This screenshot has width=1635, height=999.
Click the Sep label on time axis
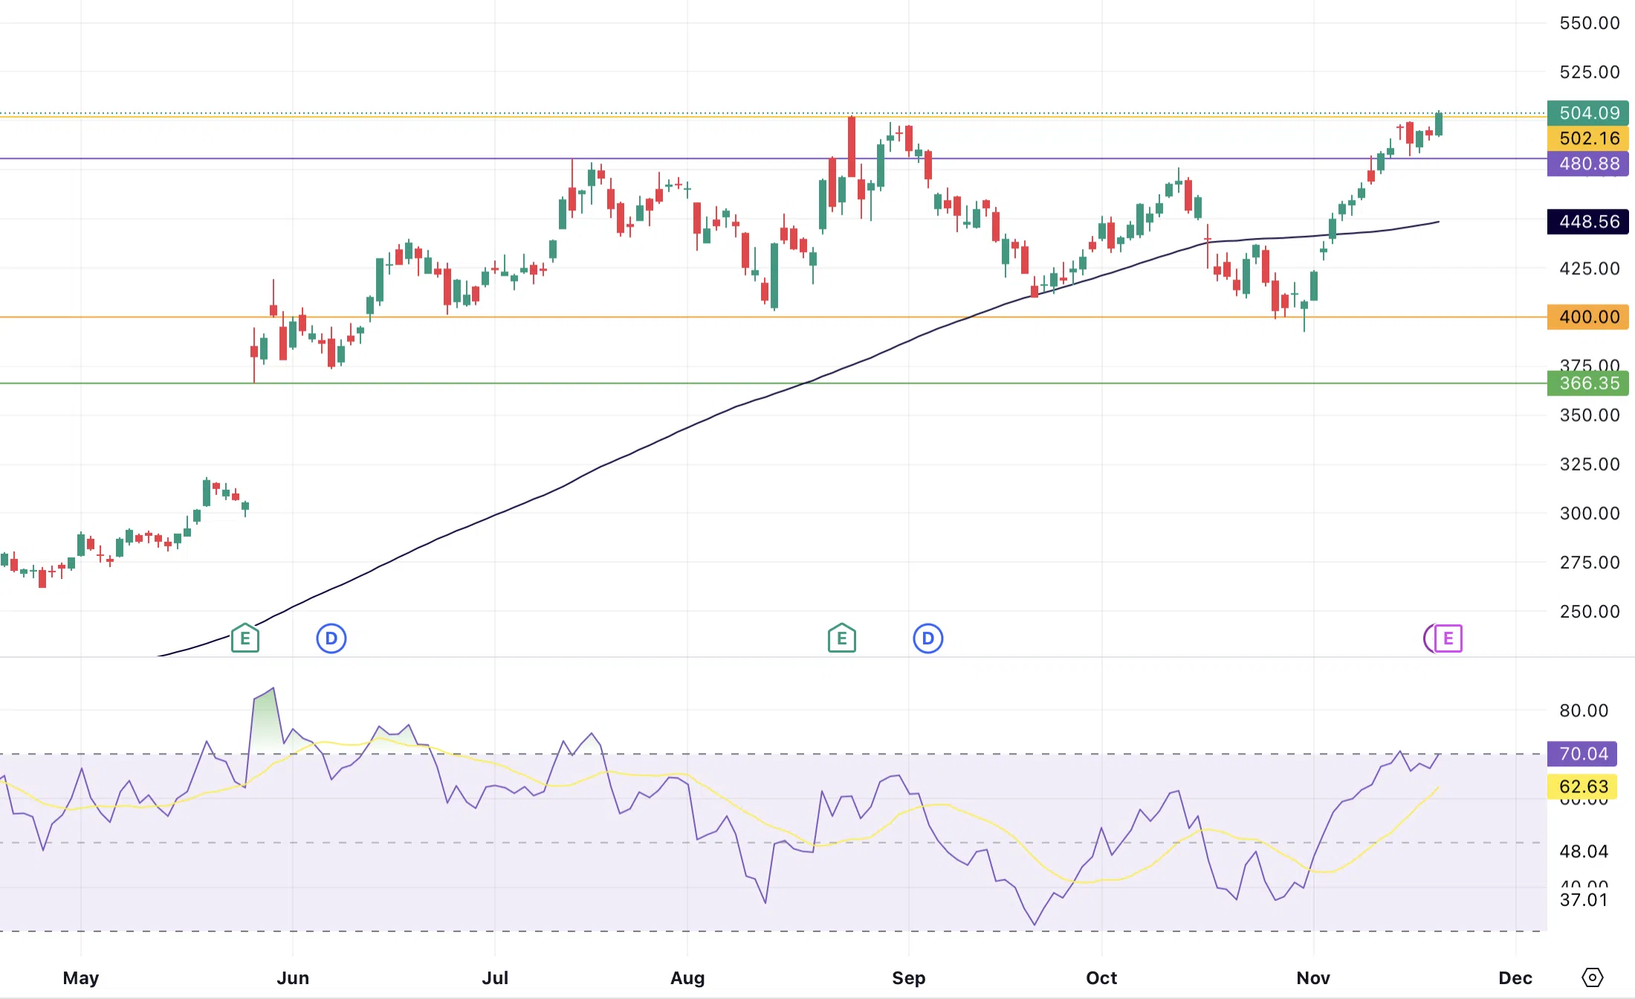point(908,977)
